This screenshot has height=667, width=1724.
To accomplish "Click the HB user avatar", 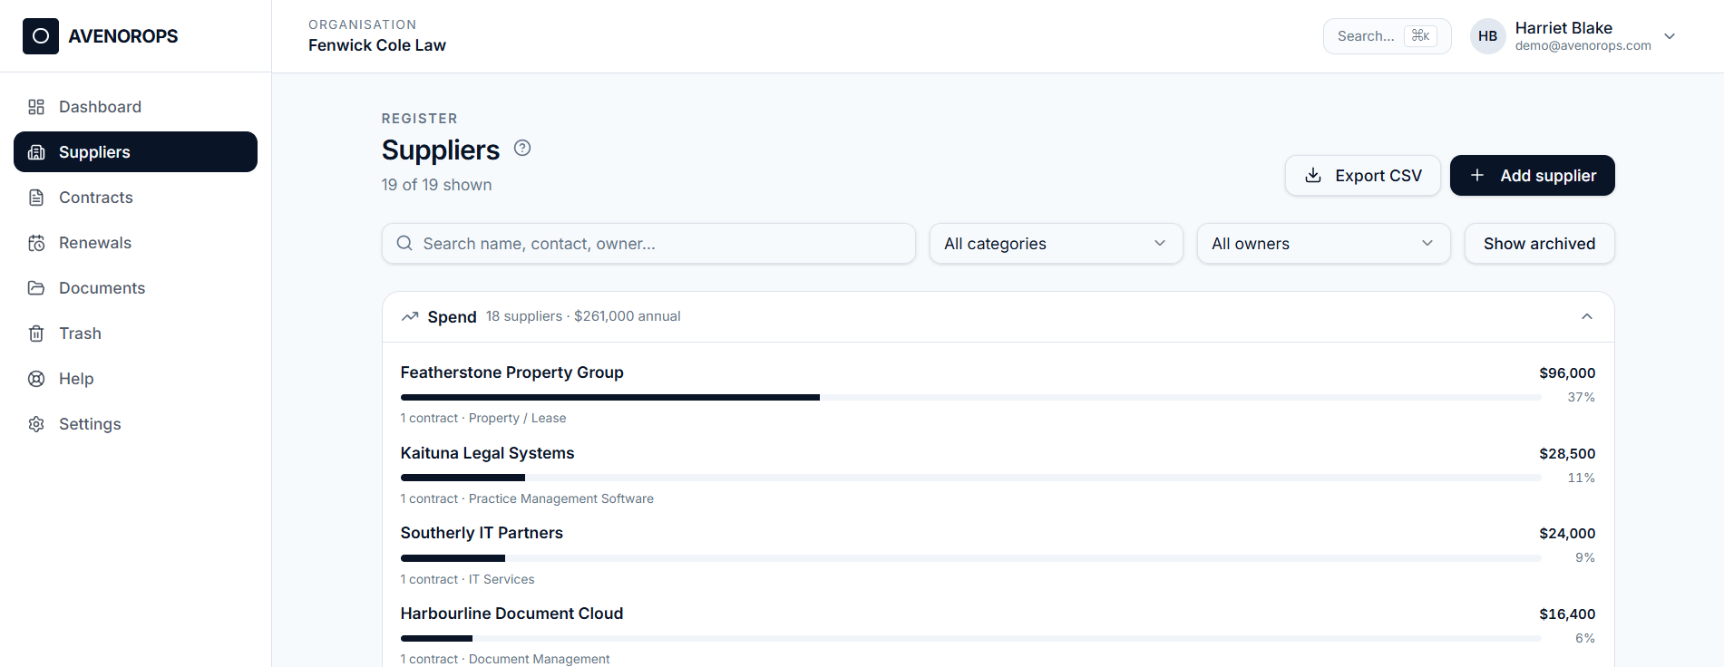I will (x=1488, y=36).
